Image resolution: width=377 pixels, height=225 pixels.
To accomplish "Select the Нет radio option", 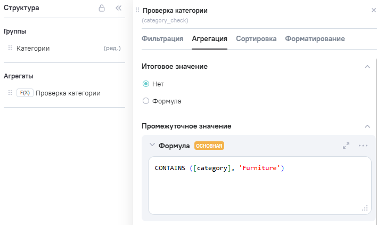I will point(146,84).
